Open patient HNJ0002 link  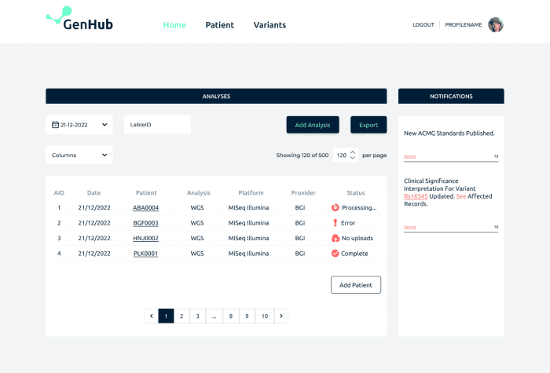tap(145, 239)
